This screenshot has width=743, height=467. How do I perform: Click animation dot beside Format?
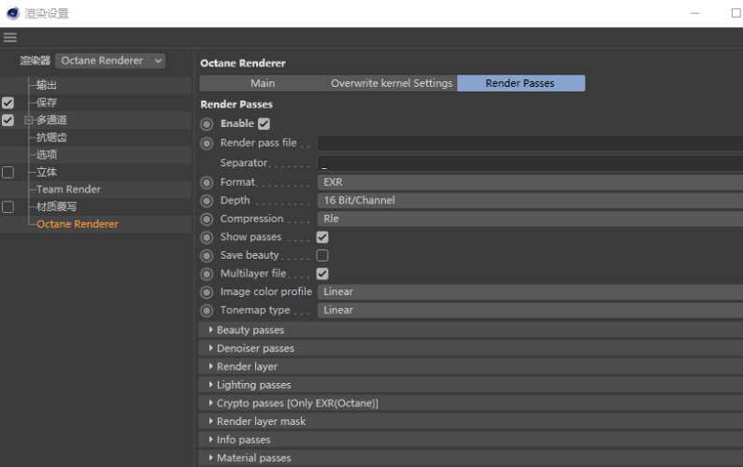pos(207,182)
